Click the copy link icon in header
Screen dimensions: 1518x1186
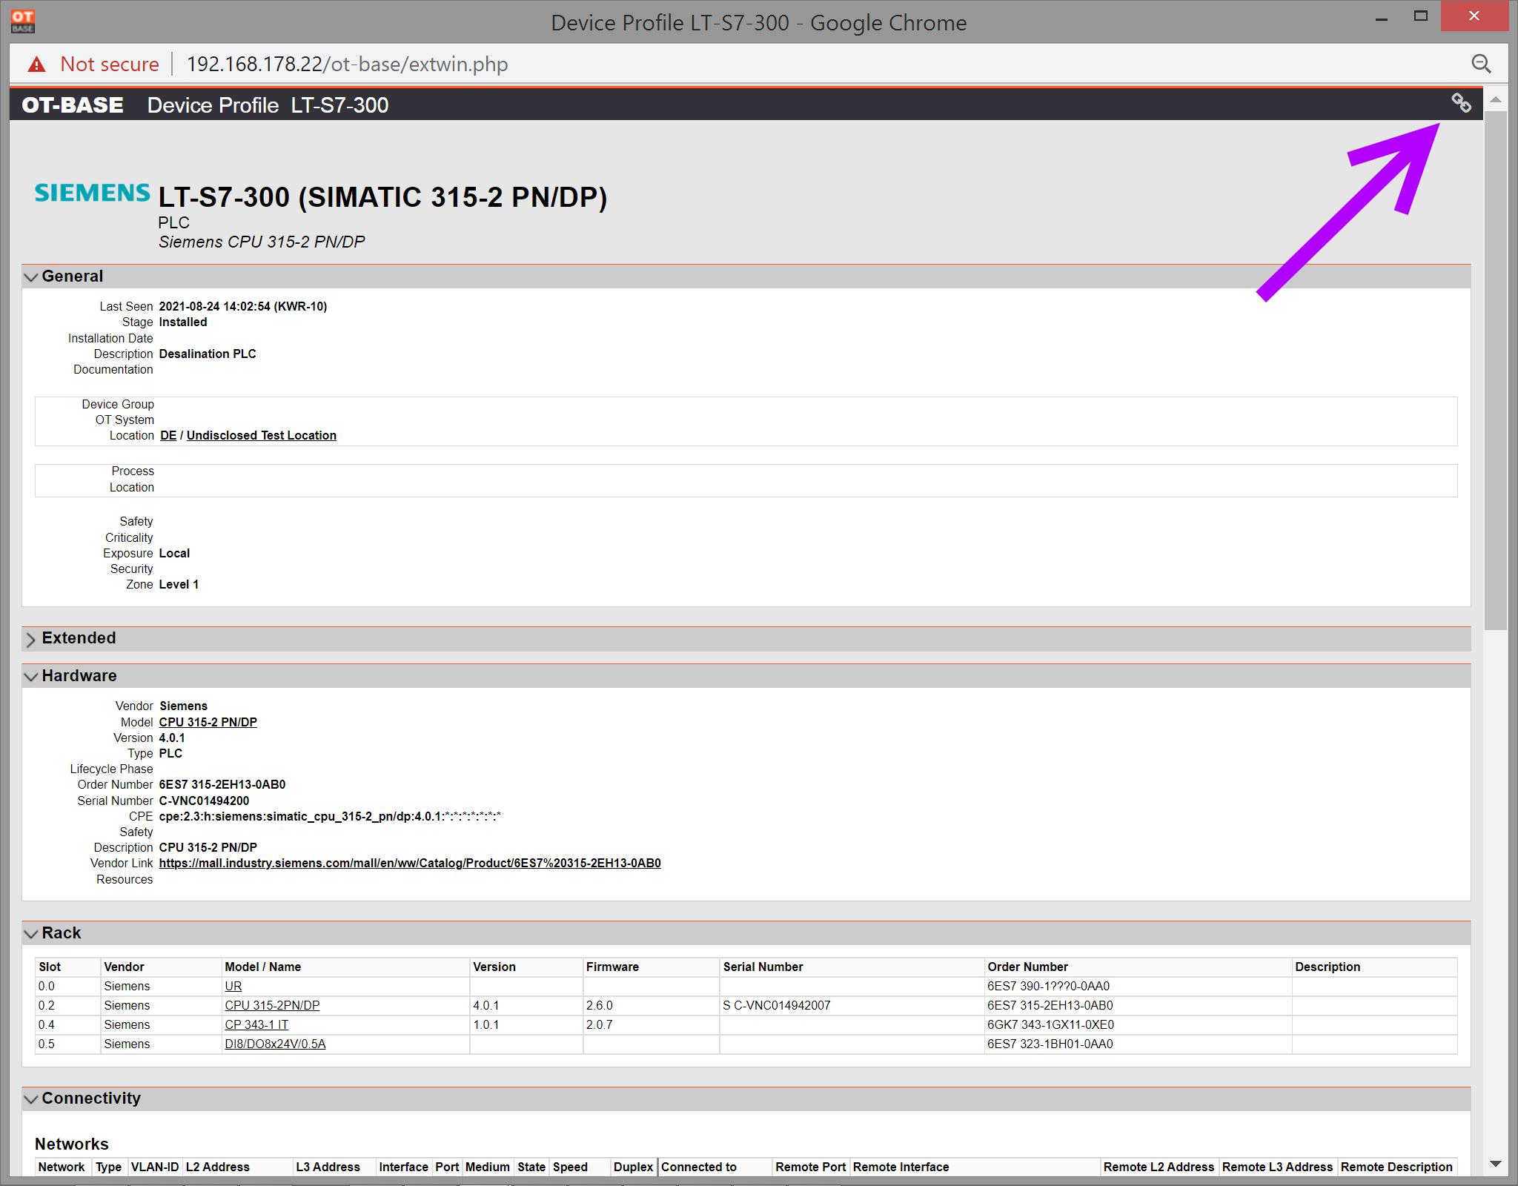(1461, 103)
